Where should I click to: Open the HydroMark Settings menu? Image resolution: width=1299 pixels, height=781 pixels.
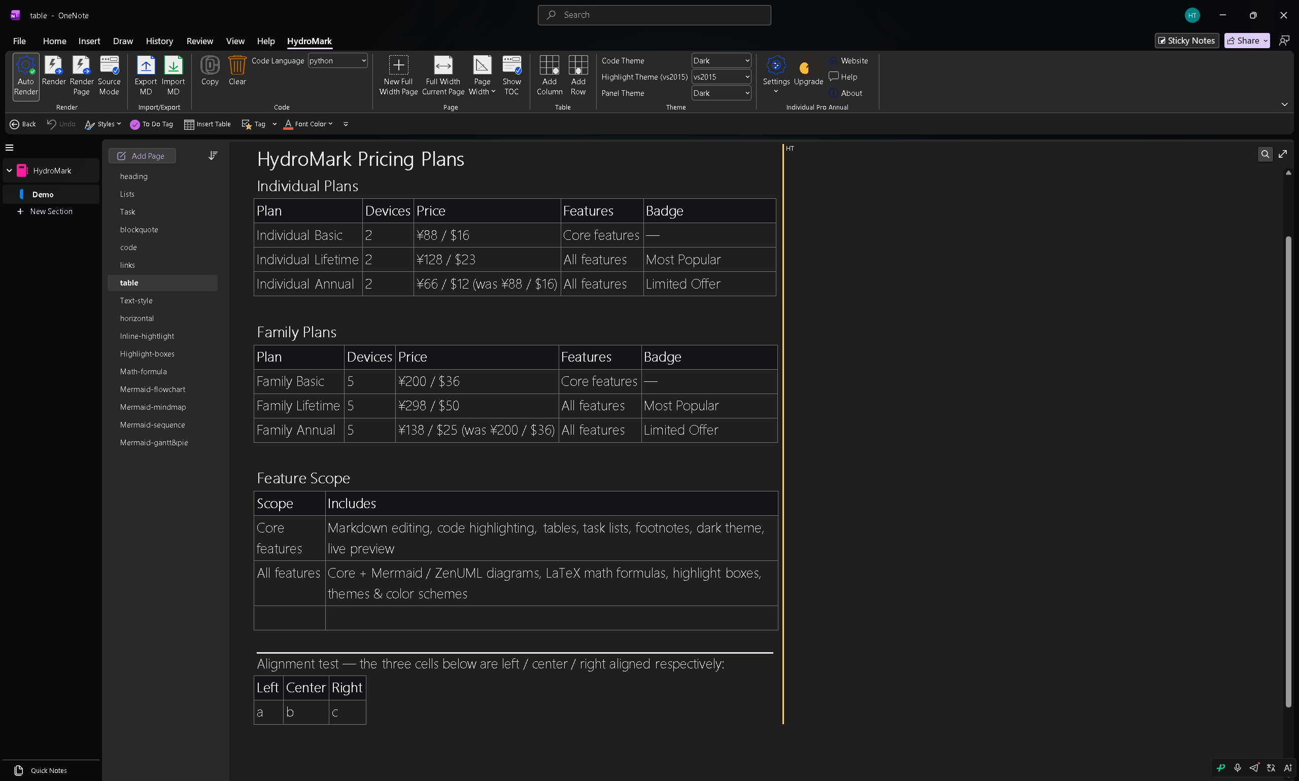pos(776,75)
